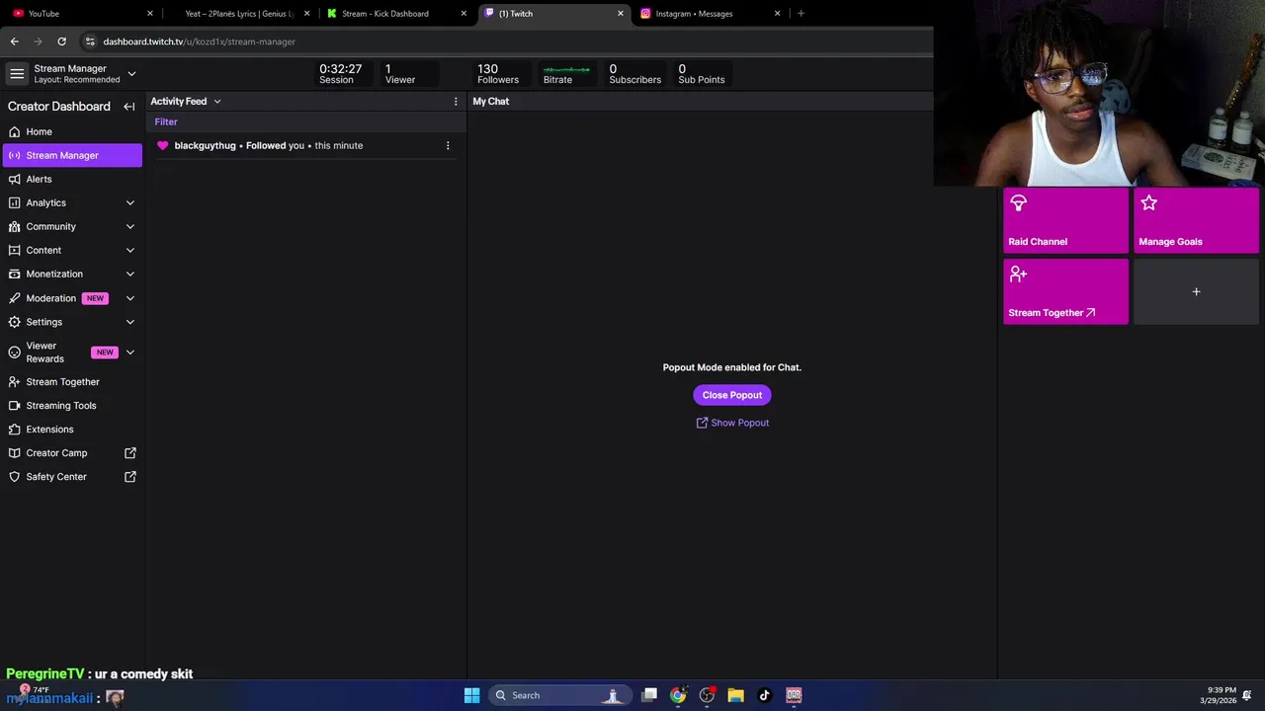Click the Raid Channel parachute icon

click(1019, 203)
